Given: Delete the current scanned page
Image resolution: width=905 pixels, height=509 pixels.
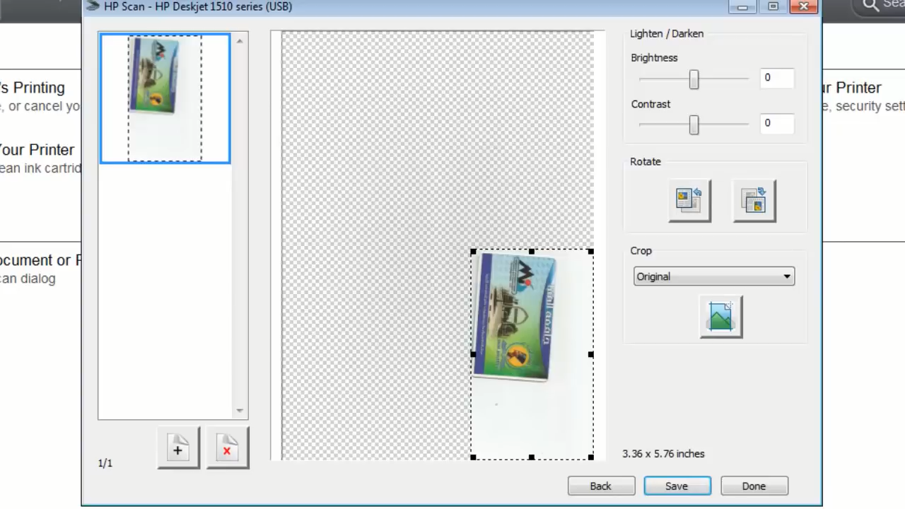Looking at the screenshot, I should coord(227,447).
